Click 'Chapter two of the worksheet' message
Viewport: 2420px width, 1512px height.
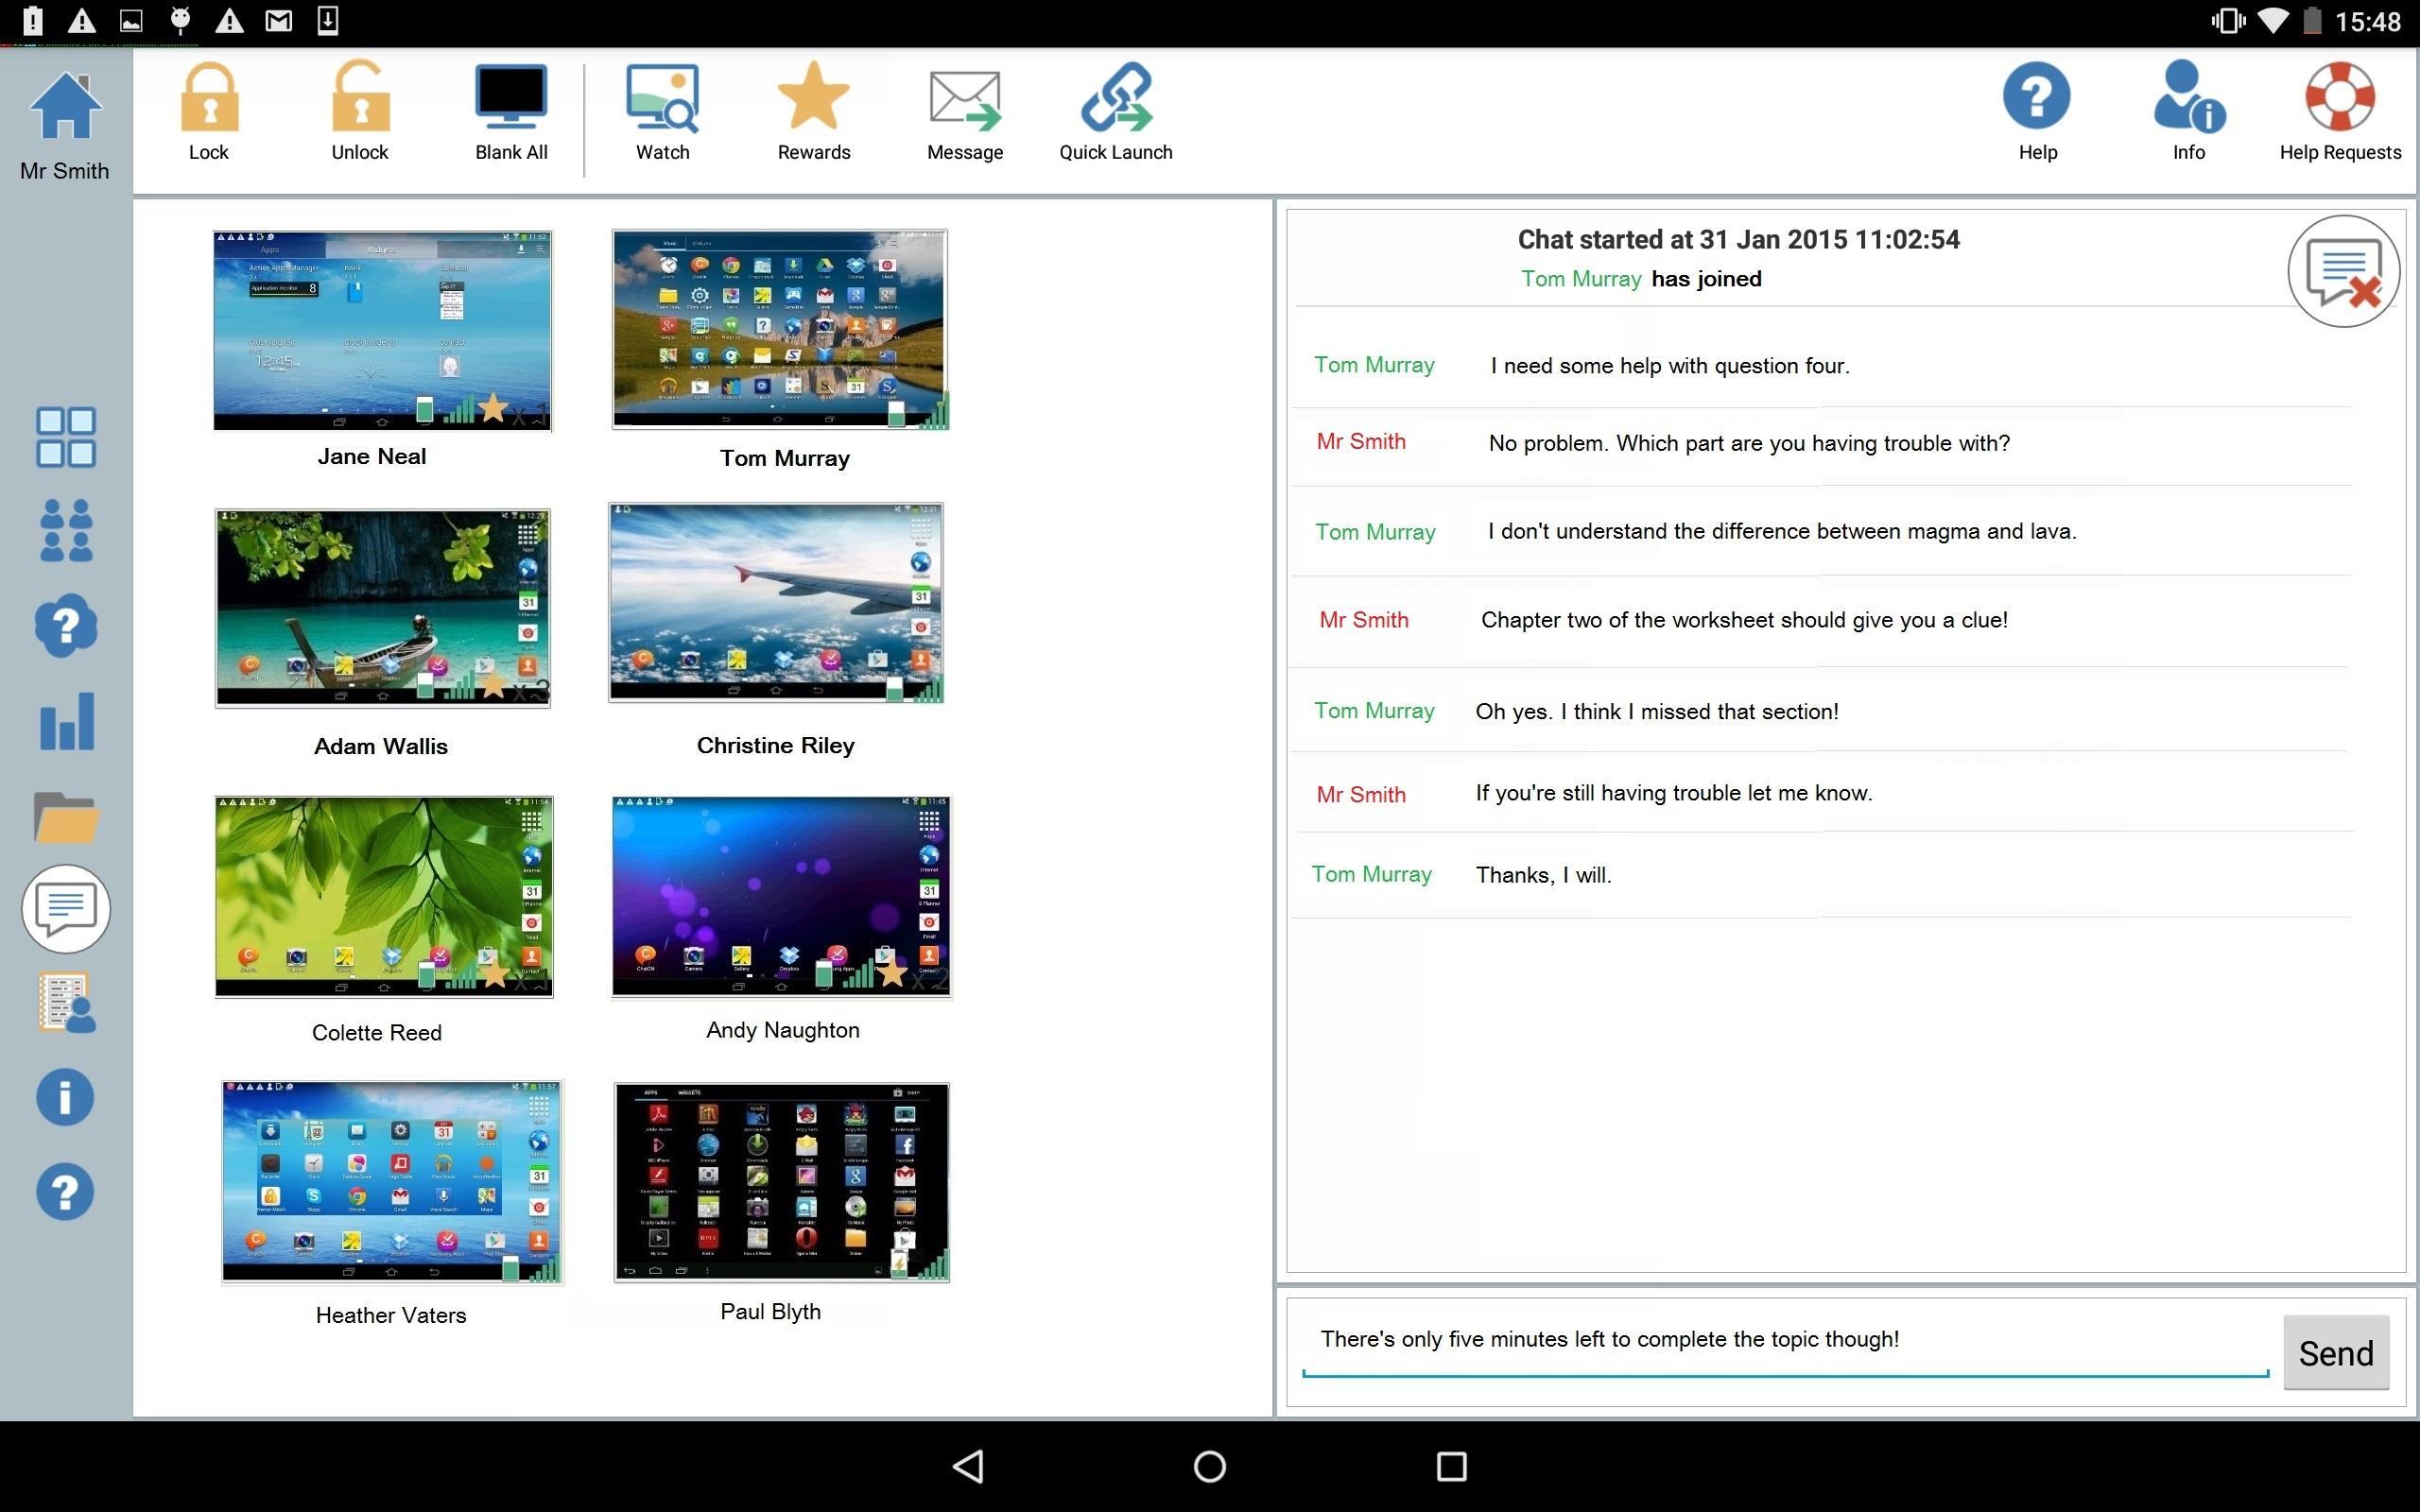tap(1744, 620)
